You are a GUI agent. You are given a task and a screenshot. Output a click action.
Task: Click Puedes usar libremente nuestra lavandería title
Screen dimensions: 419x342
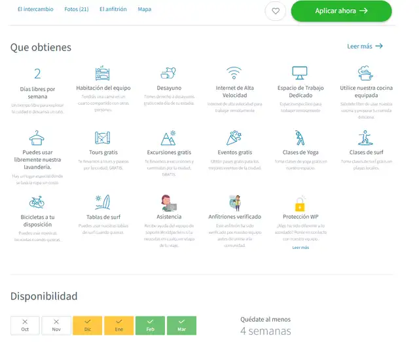coord(37,160)
